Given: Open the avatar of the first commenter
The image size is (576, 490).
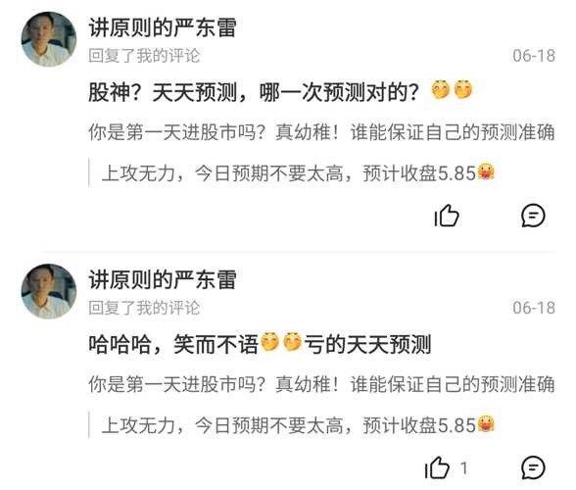Looking at the screenshot, I should [x=49, y=39].
